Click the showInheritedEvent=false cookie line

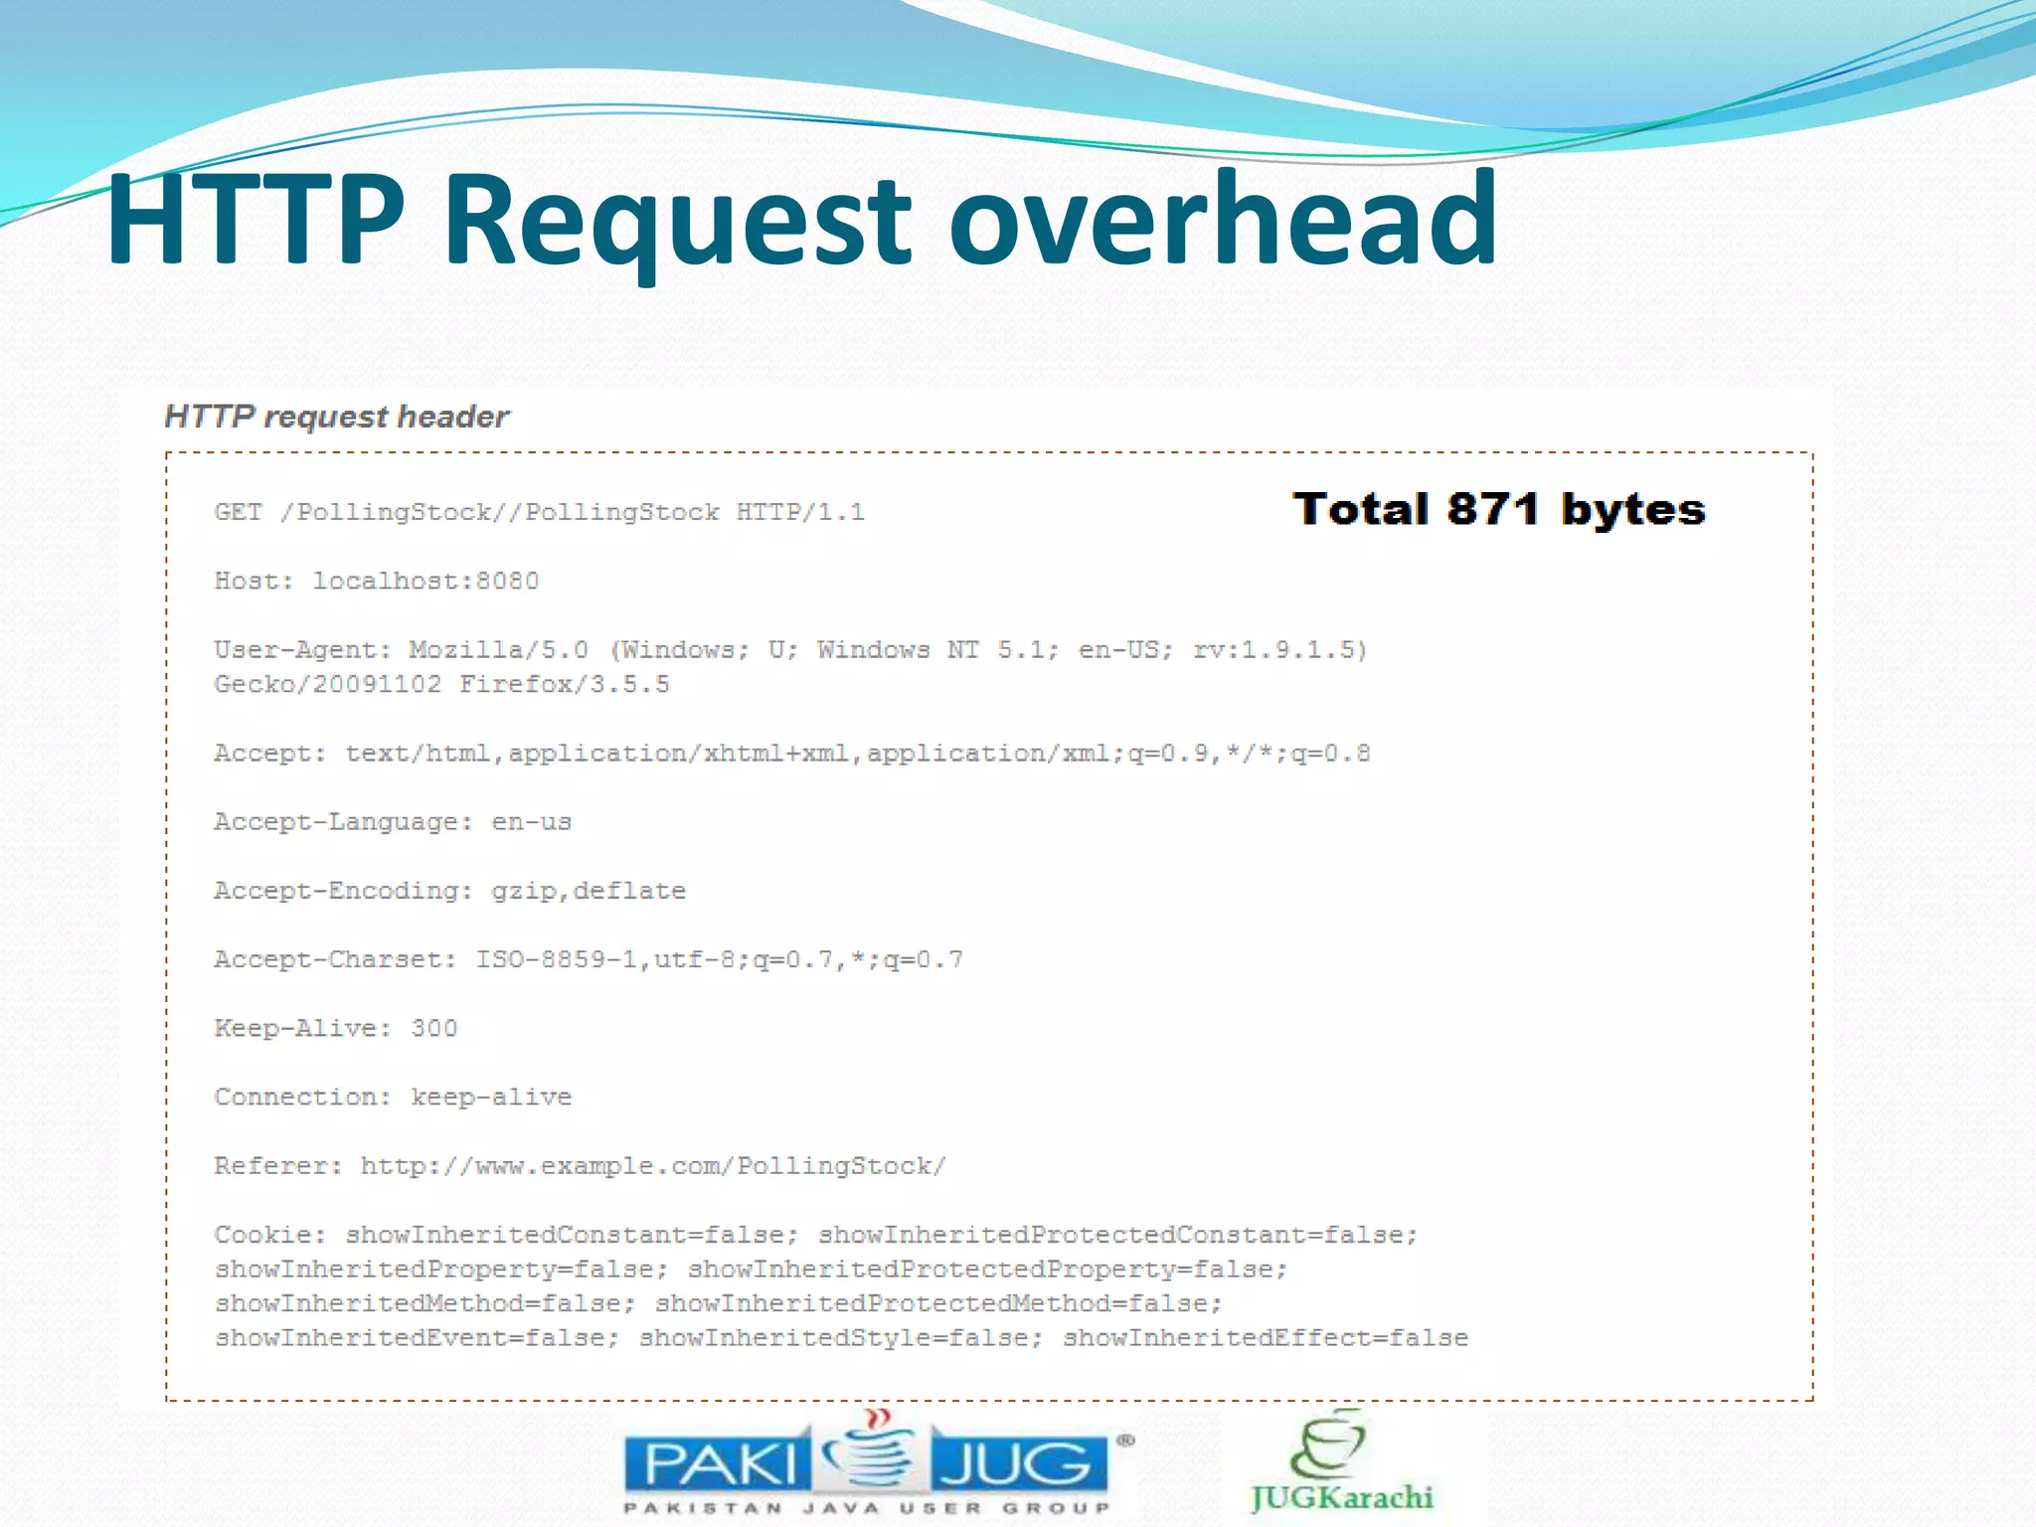pyautogui.click(x=841, y=1339)
